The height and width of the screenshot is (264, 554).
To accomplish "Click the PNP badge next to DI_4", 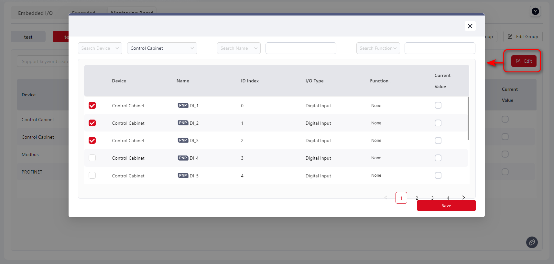I will pos(183,158).
